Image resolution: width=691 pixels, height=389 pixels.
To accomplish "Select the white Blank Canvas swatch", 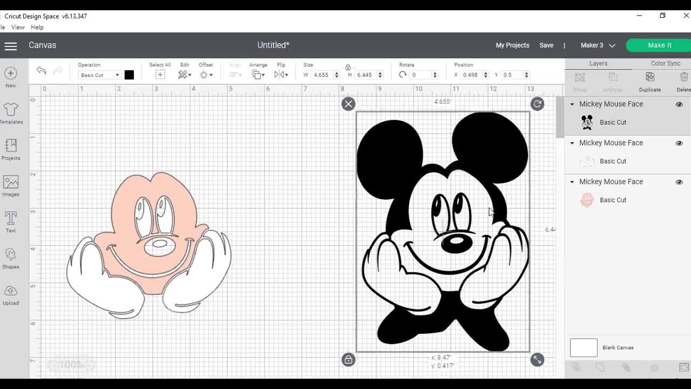I will [x=584, y=347].
